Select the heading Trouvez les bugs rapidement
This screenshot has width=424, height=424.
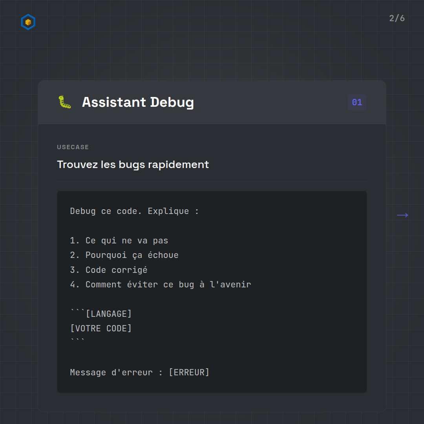pyautogui.click(x=133, y=164)
